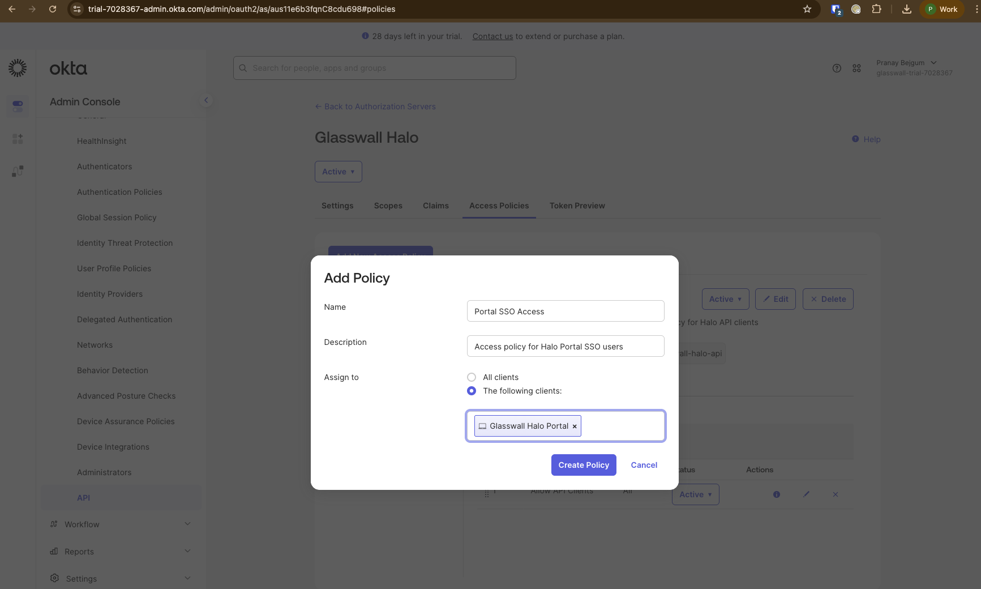This screenshot has height=589, width=981.
Task: Follow the Contact us link
Action: click(x=492, y=36)
